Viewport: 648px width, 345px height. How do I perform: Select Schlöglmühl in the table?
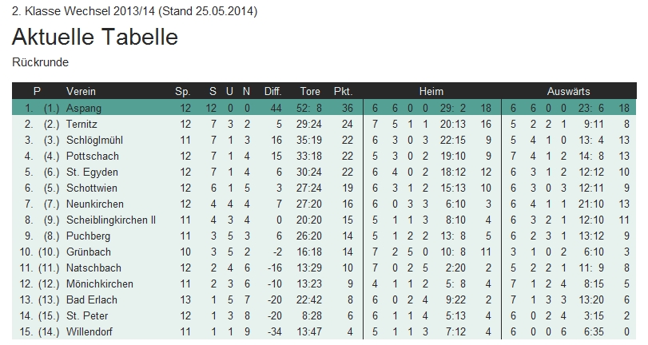(x=93, y=140)
